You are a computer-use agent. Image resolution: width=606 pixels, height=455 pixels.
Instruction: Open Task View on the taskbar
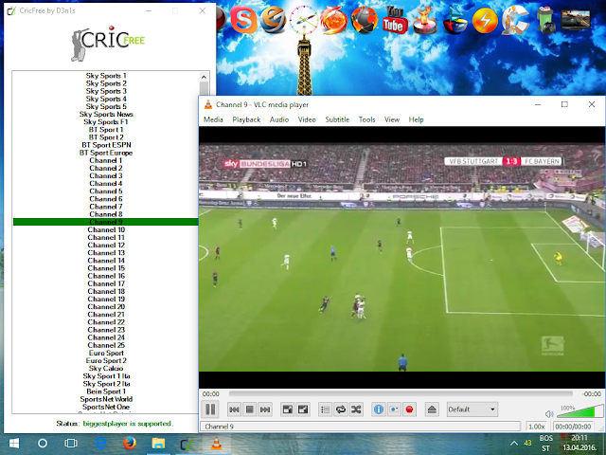pyautogui.click(x=71, y=444)
